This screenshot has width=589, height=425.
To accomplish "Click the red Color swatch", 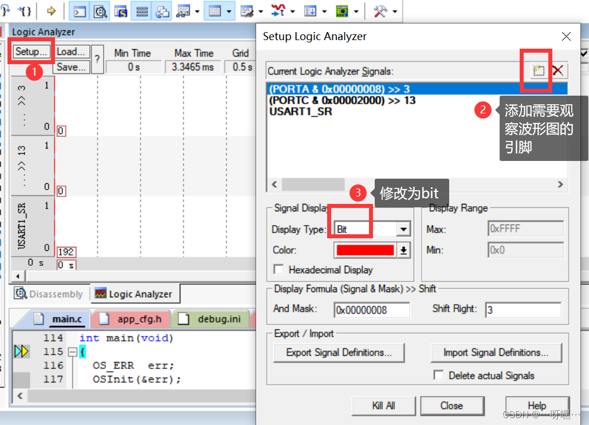I will [365, 250].
